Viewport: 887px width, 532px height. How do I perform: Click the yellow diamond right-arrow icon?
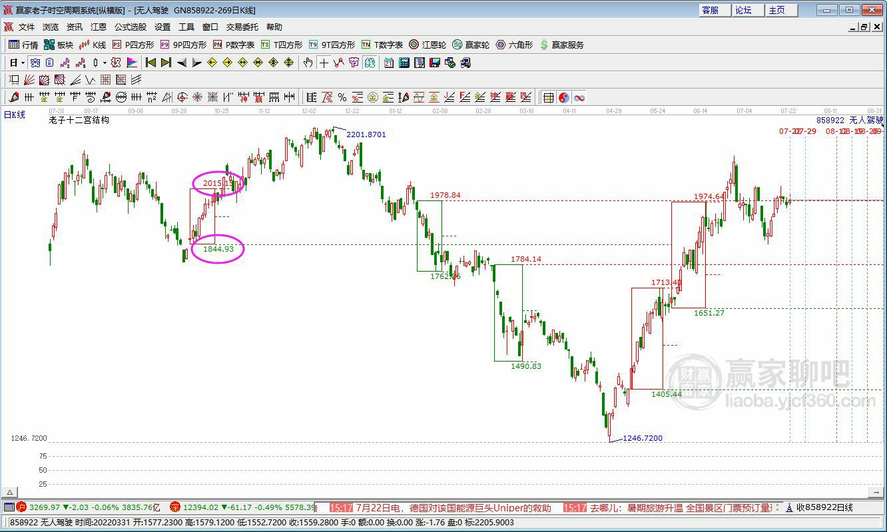227,63
